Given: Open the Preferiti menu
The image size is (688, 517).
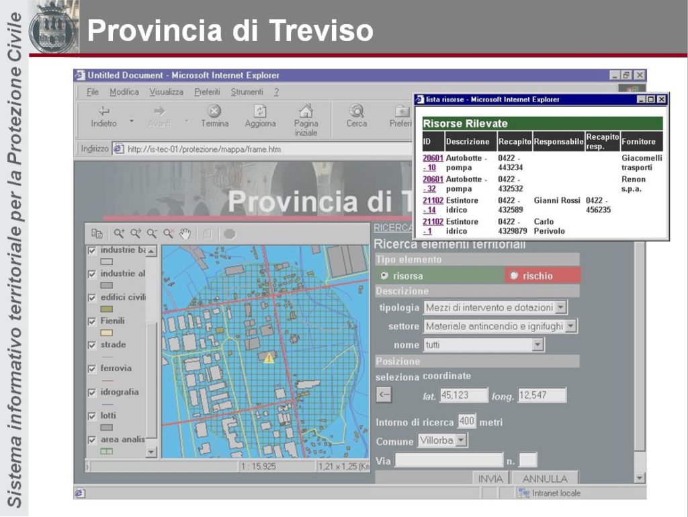Looking at the screenshot, I should pos(207,92).
